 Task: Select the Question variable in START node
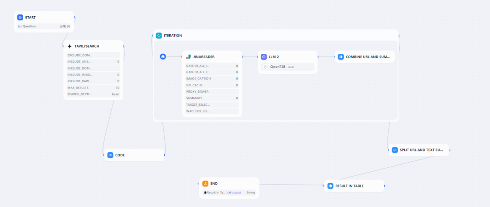(x=44, y=27)
